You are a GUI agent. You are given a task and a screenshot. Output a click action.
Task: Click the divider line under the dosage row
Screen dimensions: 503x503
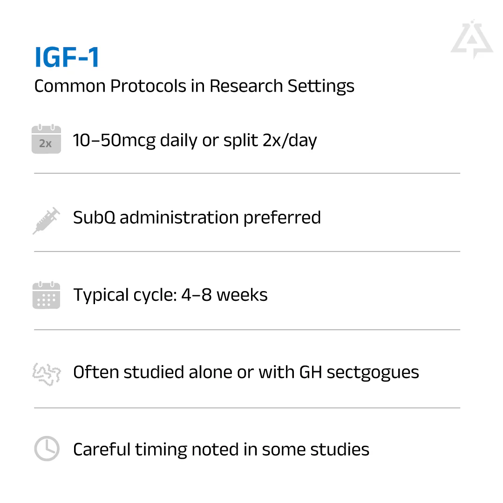point(247,173)
